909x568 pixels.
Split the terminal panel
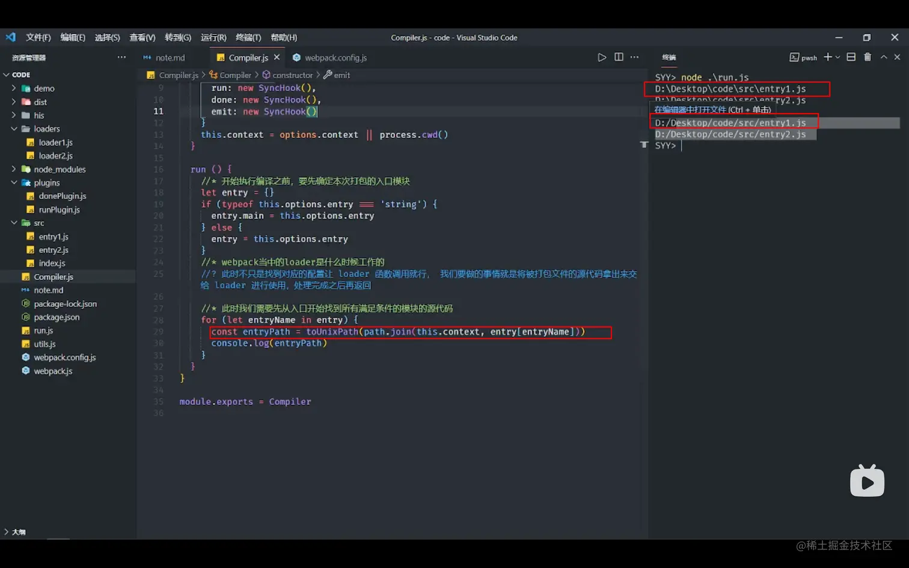pos(851,57)
